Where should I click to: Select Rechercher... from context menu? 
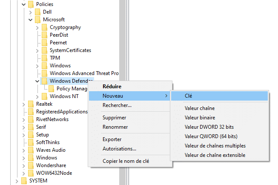130,105
